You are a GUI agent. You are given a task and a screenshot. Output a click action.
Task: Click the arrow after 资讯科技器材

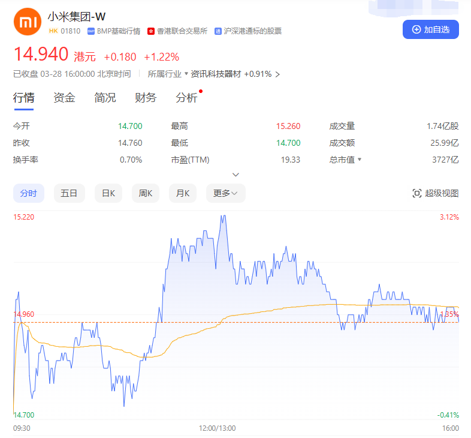(x=277, y=74)
